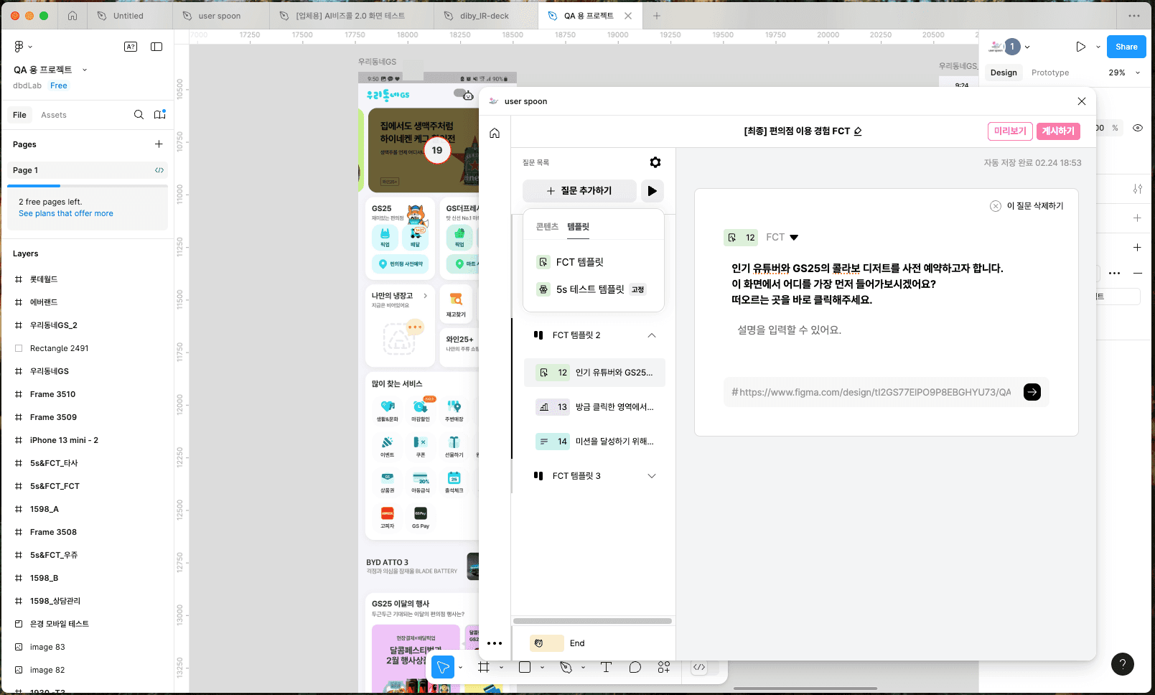Viewport: 1155px width, 695px height.
Task: Select the Text tool
Action: pyautogui.click(x=606, y=667)
